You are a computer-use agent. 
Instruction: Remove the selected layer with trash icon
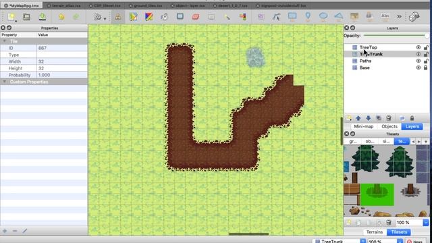[389, 118]
